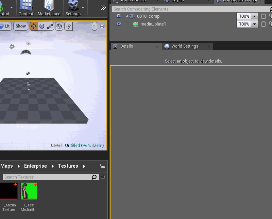This screenshot has height=219, width=272.
Task: Toggle visibility of media_plate1 element
Action: [118, 24]
